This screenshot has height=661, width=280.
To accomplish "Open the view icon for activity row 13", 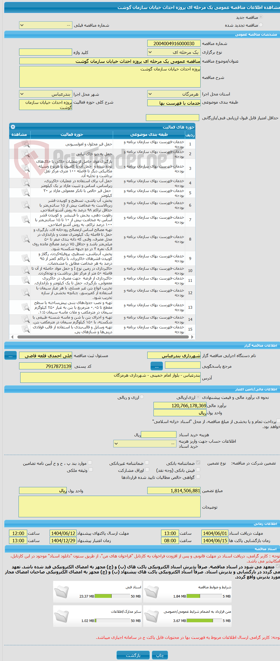I will coord(26,307).
